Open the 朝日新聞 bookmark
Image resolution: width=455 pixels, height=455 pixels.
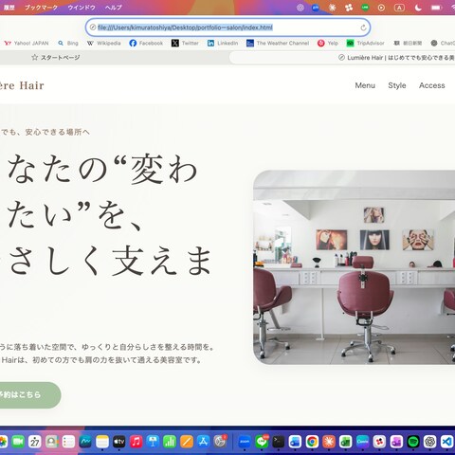point(408,43)
